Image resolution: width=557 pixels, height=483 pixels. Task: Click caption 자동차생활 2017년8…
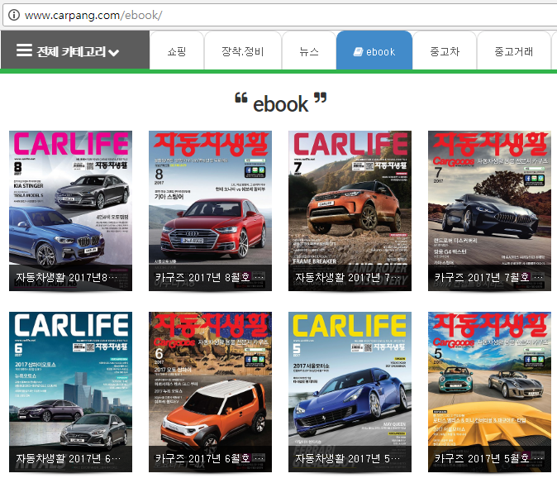[x=66, y=277]
